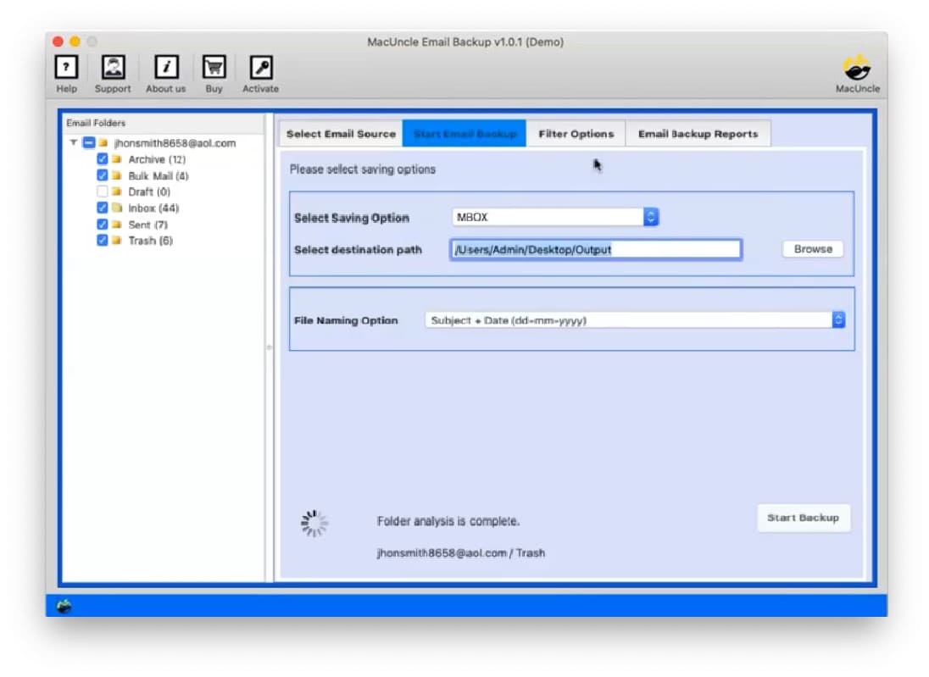
Task: Uncheck the Inbox (44) folder checkbox
Action: tap(103, 208)
